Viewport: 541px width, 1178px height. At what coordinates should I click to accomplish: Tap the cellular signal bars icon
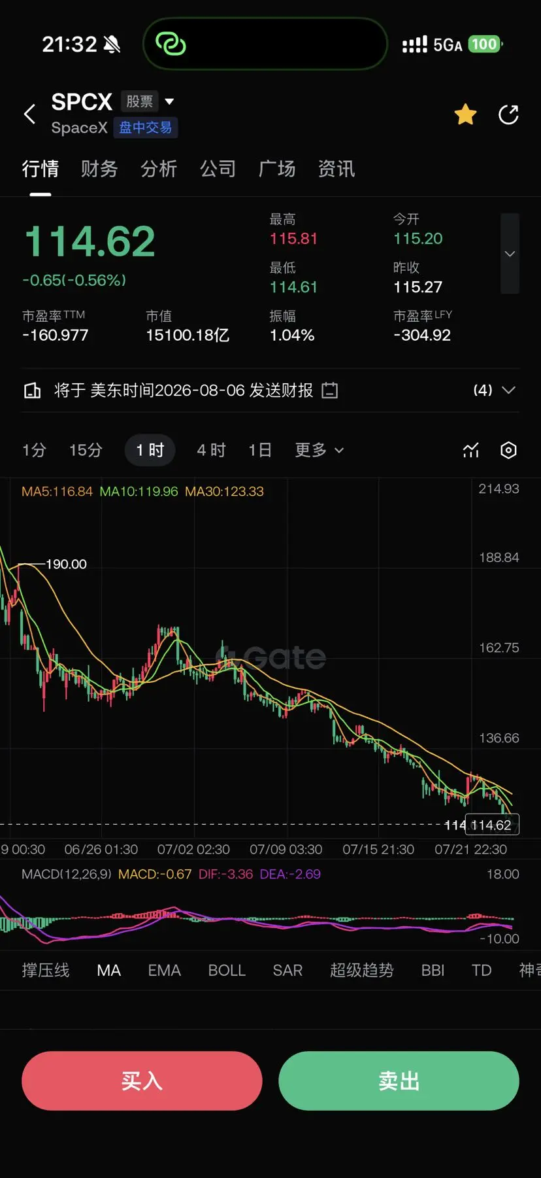pyautogui.click(x=414, y=44)
